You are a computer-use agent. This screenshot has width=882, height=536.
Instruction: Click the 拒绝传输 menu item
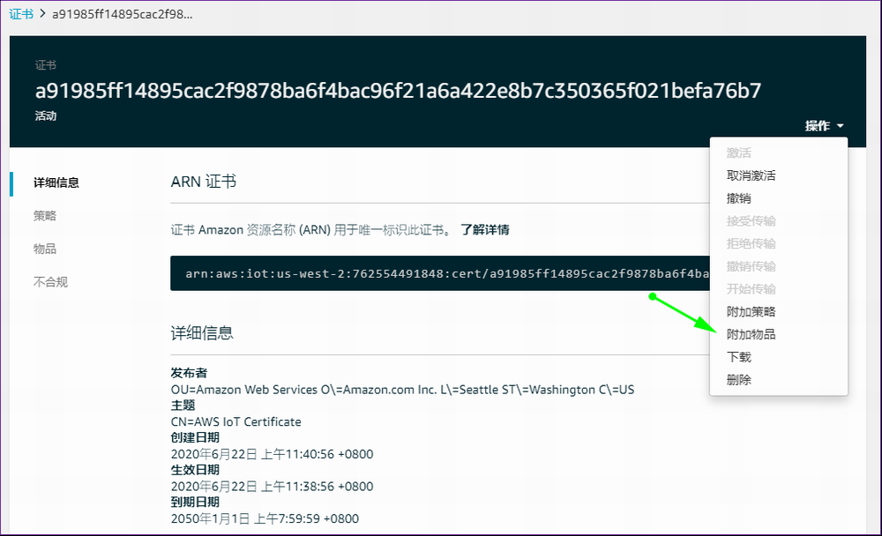pyautogui.click(x=751, y=243)
